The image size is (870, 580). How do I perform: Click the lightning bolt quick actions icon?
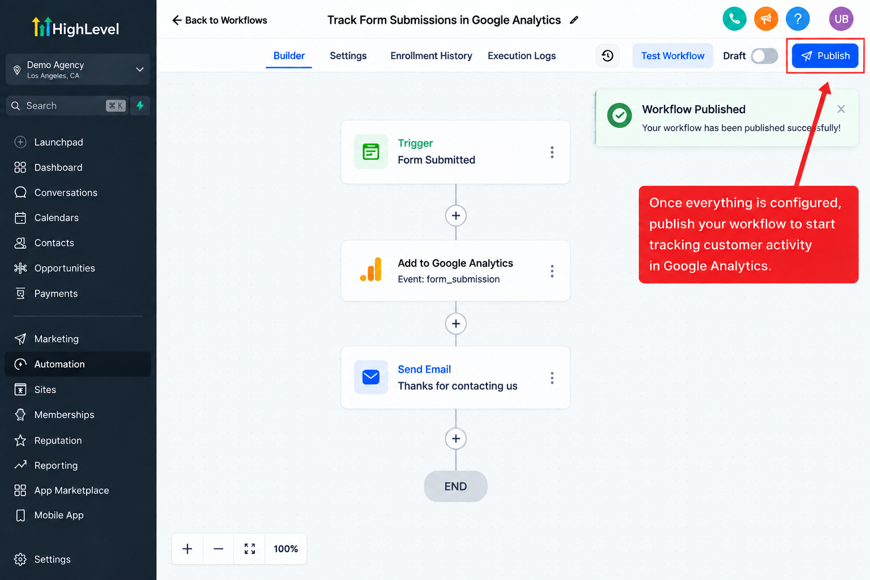click(140, 105)
